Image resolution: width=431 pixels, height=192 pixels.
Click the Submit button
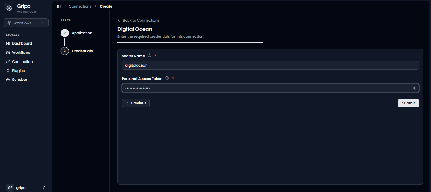[408, 103]
